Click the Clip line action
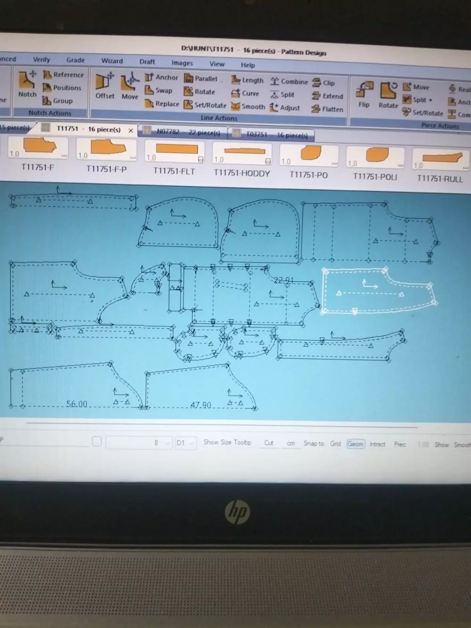This screenshot has width=471, height=628. point(323,83)
